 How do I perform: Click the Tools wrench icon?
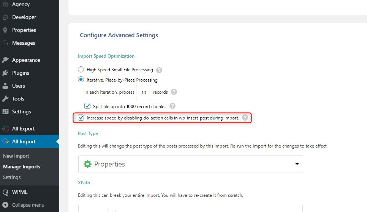coord(5,99)
